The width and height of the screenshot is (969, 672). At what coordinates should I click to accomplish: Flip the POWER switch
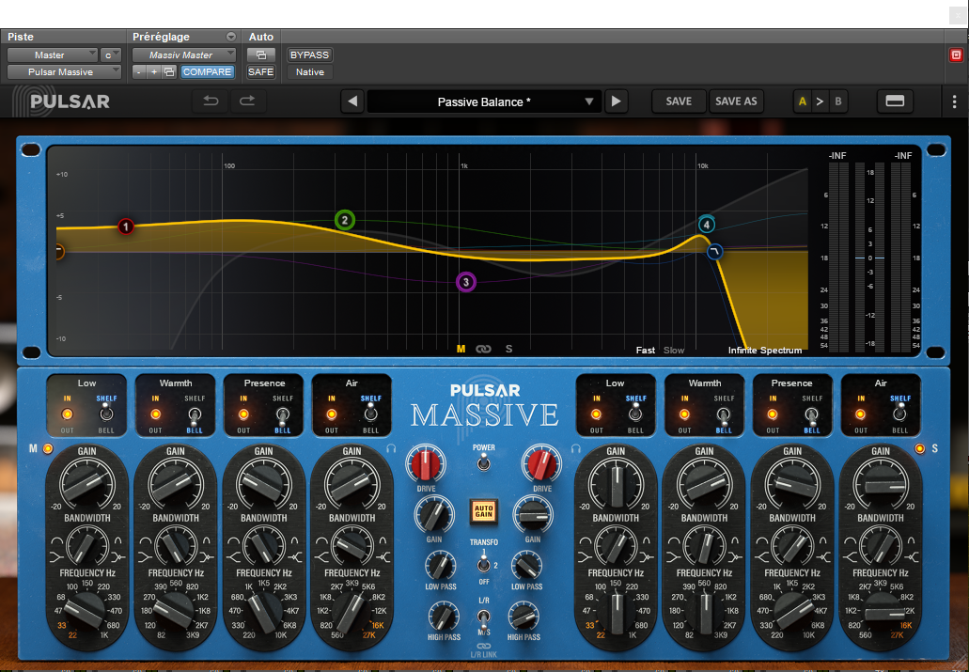coord(484,461)
